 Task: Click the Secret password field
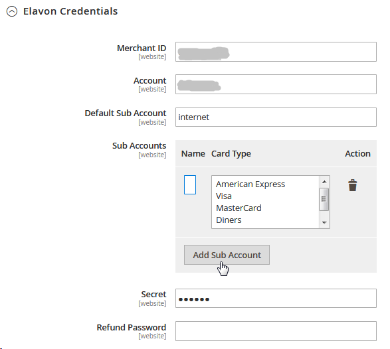[276, 298]
